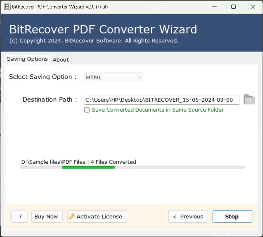Enable Save Converted Documents in Same Source Folder
Viewport: 263px width, 237px height.
click(87, 110)
